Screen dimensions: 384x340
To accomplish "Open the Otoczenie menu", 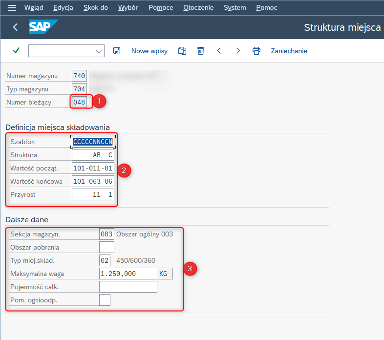I will [199, 8].
